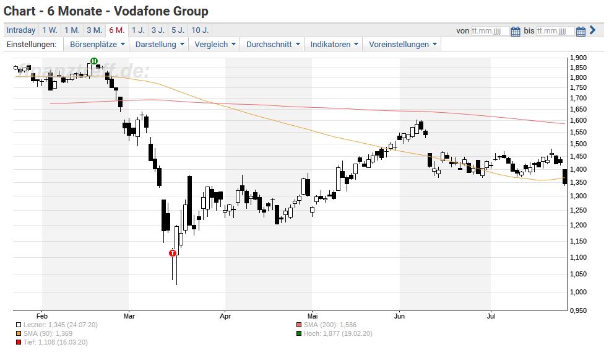Click 'SMA (90): 1,369' legend text
The image size is (609, 352).
point(48,333)
